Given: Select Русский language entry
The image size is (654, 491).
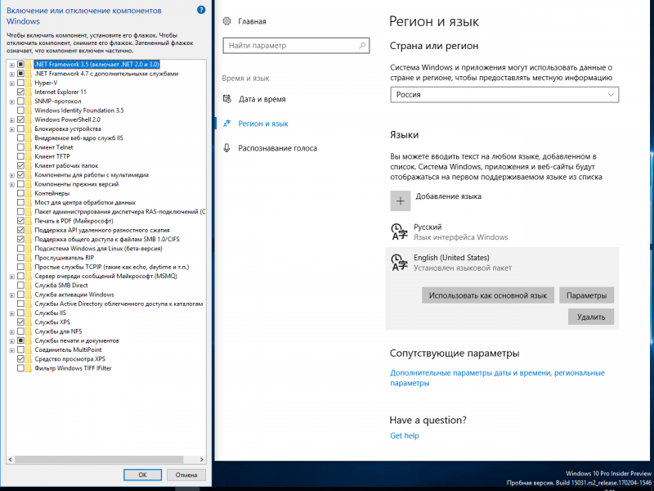Looking at the screenshot, I should pos(502,232).
